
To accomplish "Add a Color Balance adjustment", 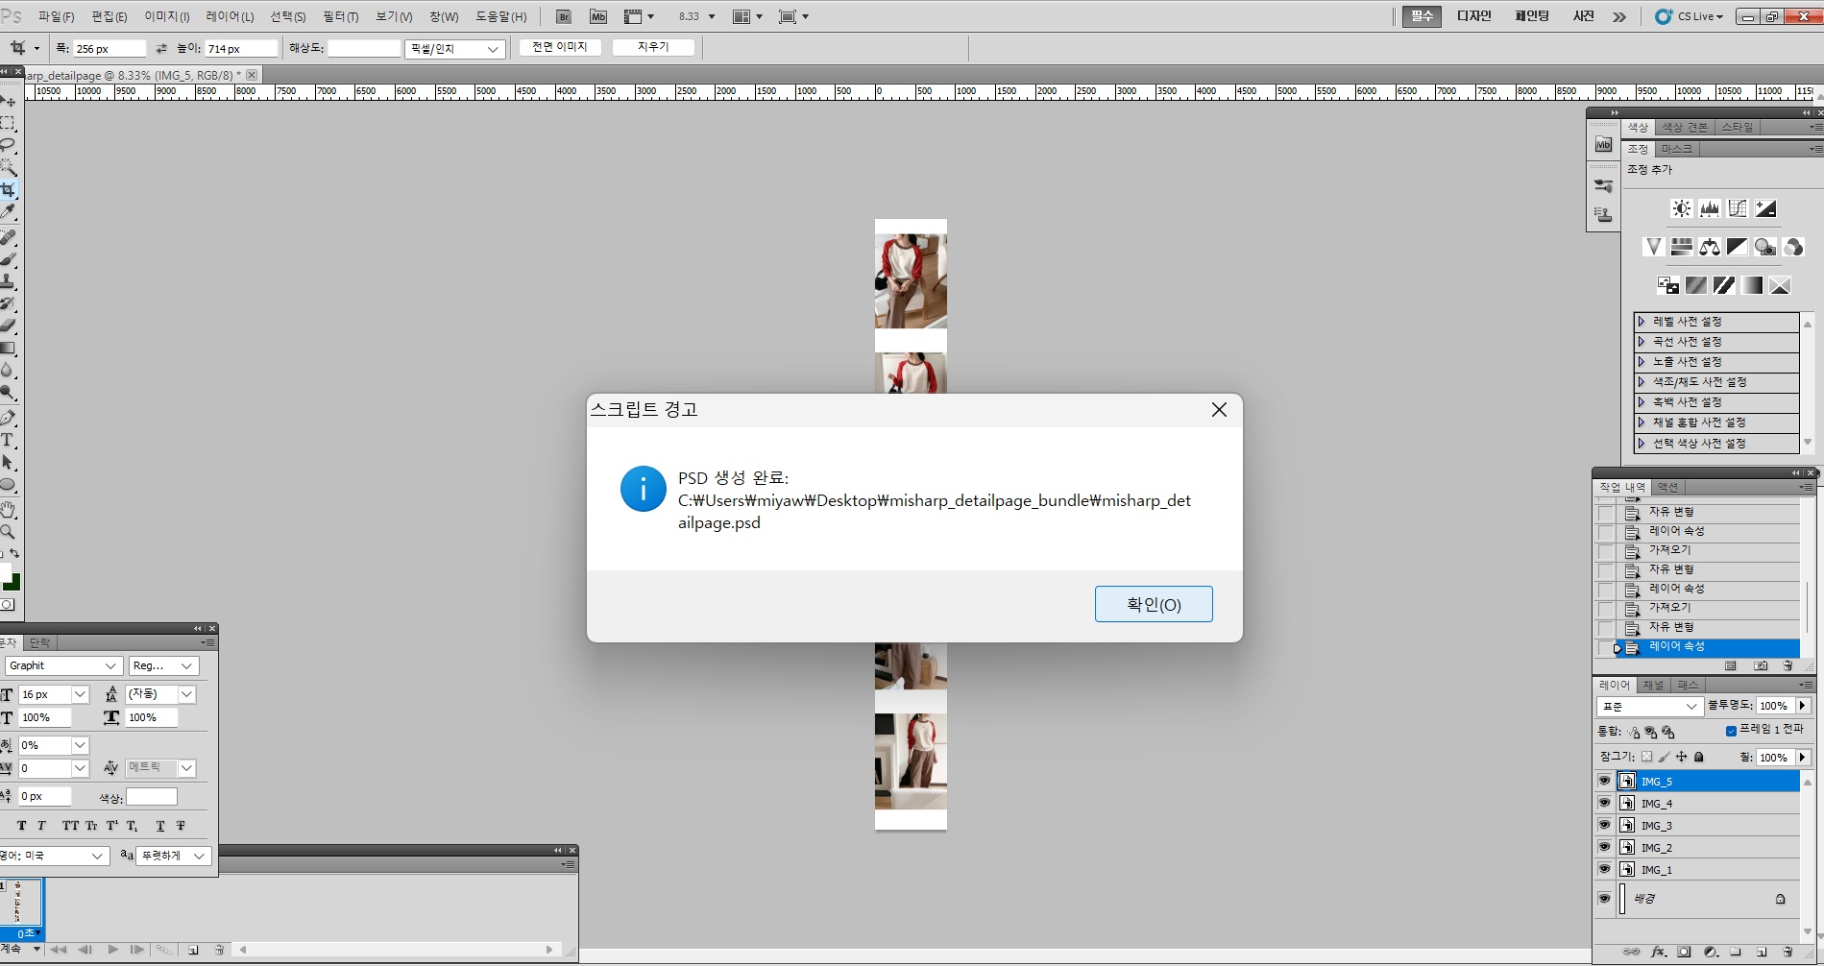I will [x=1709, y=247].
